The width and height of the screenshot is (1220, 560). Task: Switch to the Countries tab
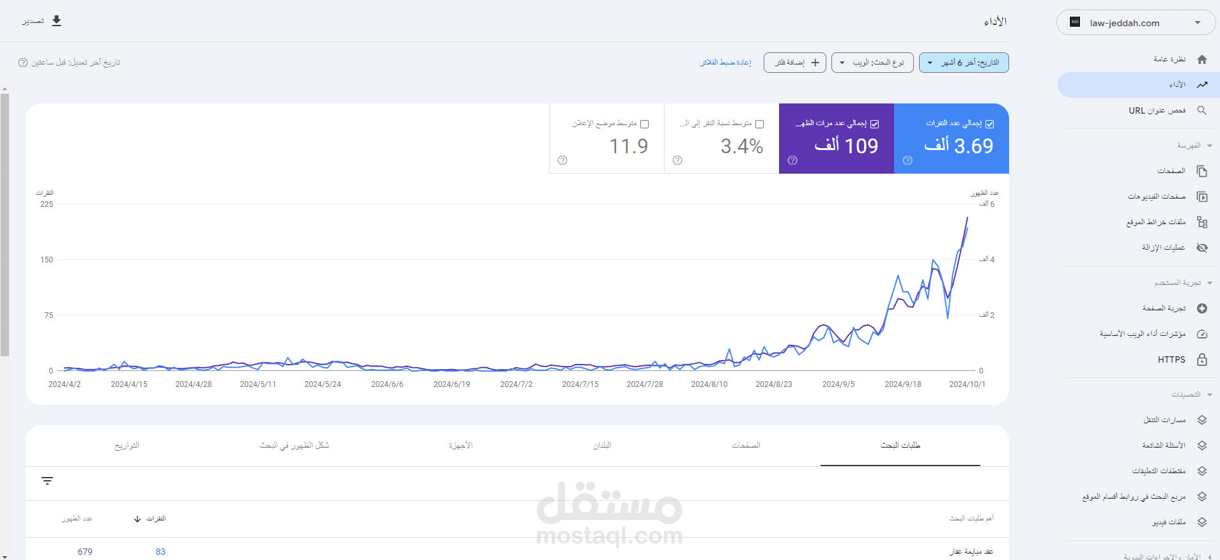pyautogui.click(x=602, y=445)
